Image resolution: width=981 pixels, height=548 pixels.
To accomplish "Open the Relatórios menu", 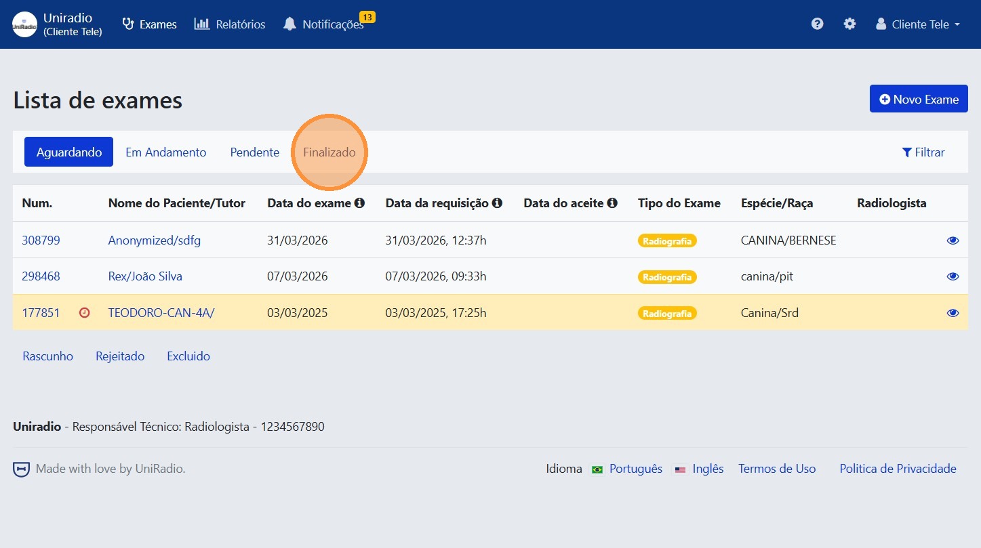I will coord(230,24).
